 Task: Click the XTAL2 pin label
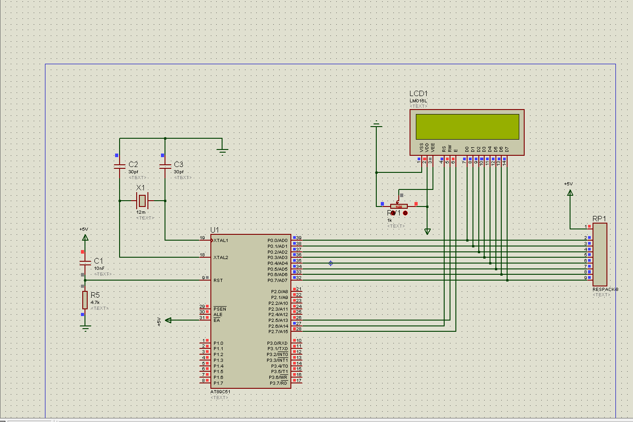(221, 258)
